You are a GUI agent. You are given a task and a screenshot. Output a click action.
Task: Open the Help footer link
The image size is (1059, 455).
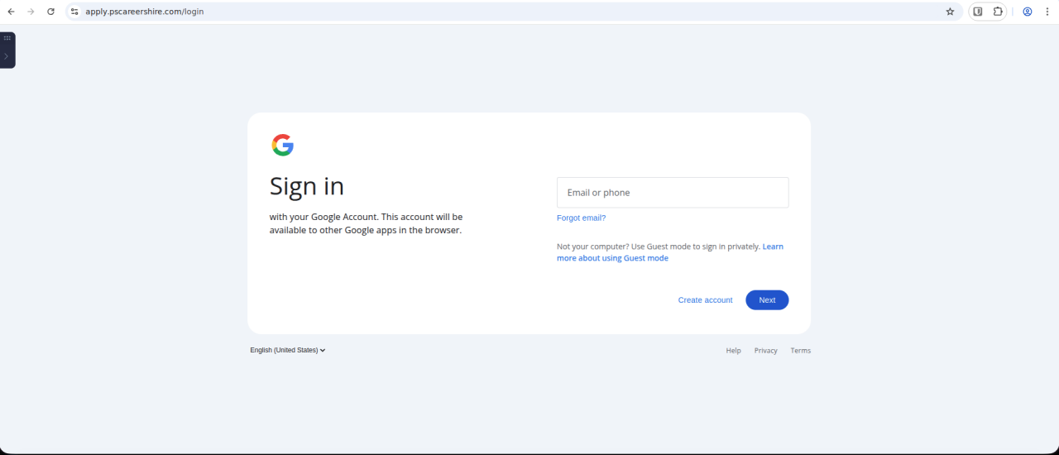pyautogui.click(x=733, y=351)
